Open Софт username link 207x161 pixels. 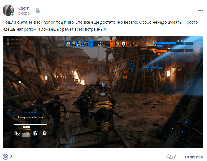coord(23,8)
